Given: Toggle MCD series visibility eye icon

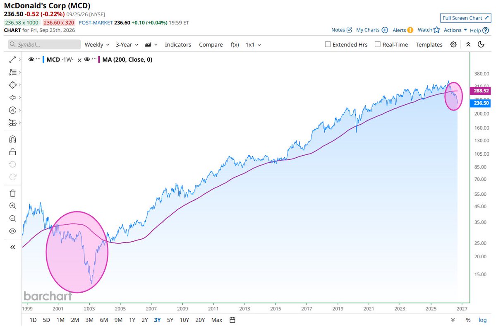Looking at the screenshot, I should [31, 59].
